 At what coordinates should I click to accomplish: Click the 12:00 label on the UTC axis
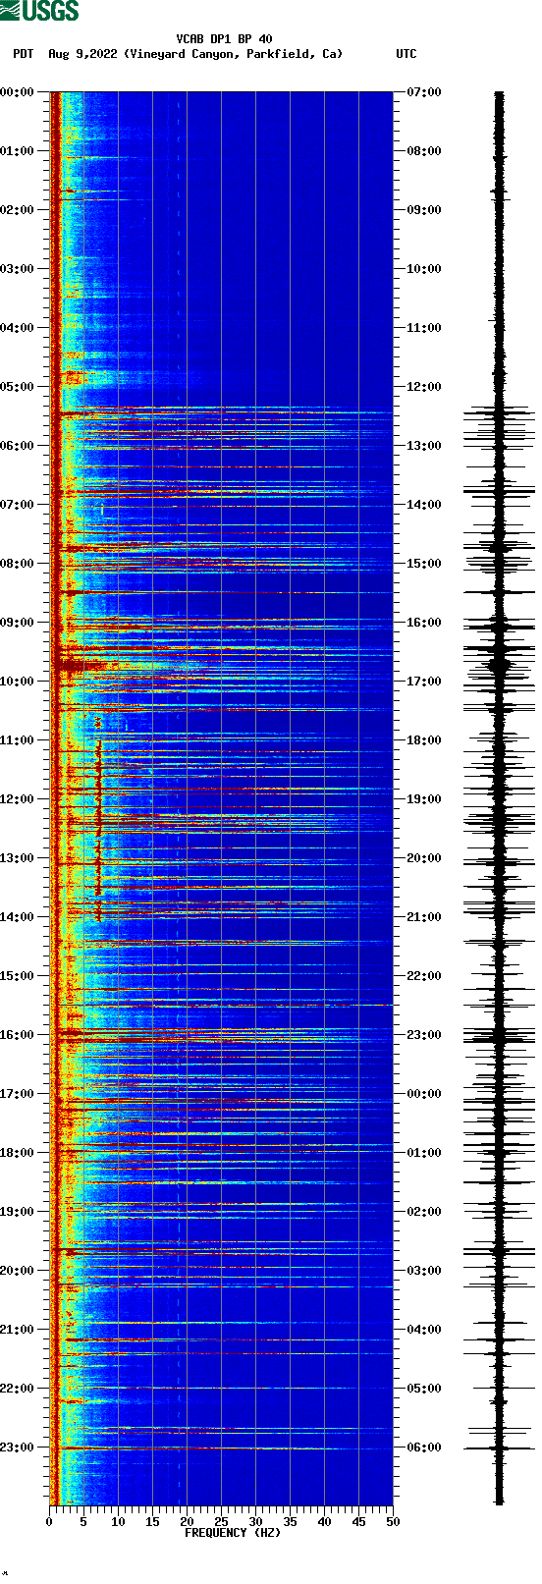424,387
